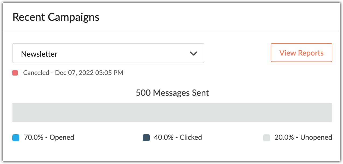Click the "Unopened" legend label
This screenshot has width=343, height=164.
click(x=316, y=137)
